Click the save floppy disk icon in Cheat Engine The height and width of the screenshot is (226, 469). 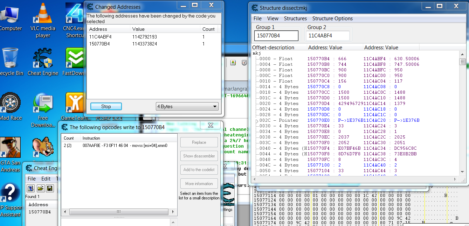[50, 189]
